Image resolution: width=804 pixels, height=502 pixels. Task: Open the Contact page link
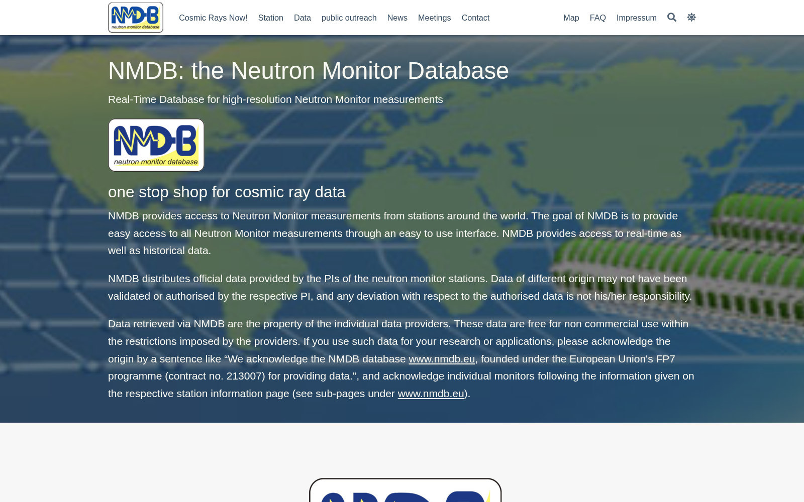pyautogui.click(x=475, y=18)
